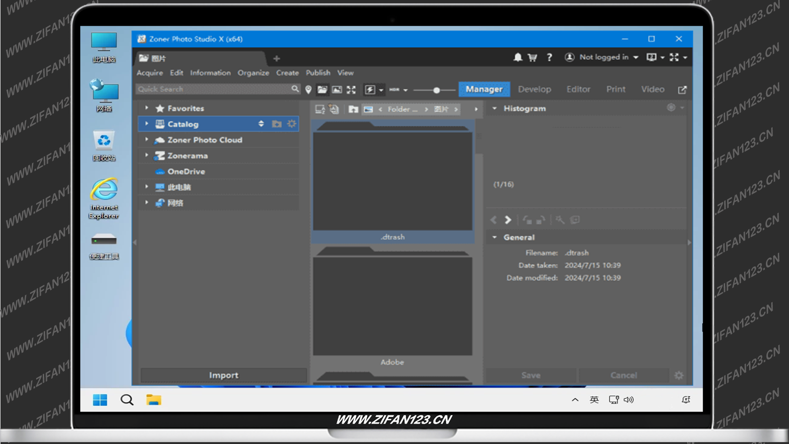Switch to the Print module tab
The width and height of the screenshot is (789, 444).
point(616,89)
